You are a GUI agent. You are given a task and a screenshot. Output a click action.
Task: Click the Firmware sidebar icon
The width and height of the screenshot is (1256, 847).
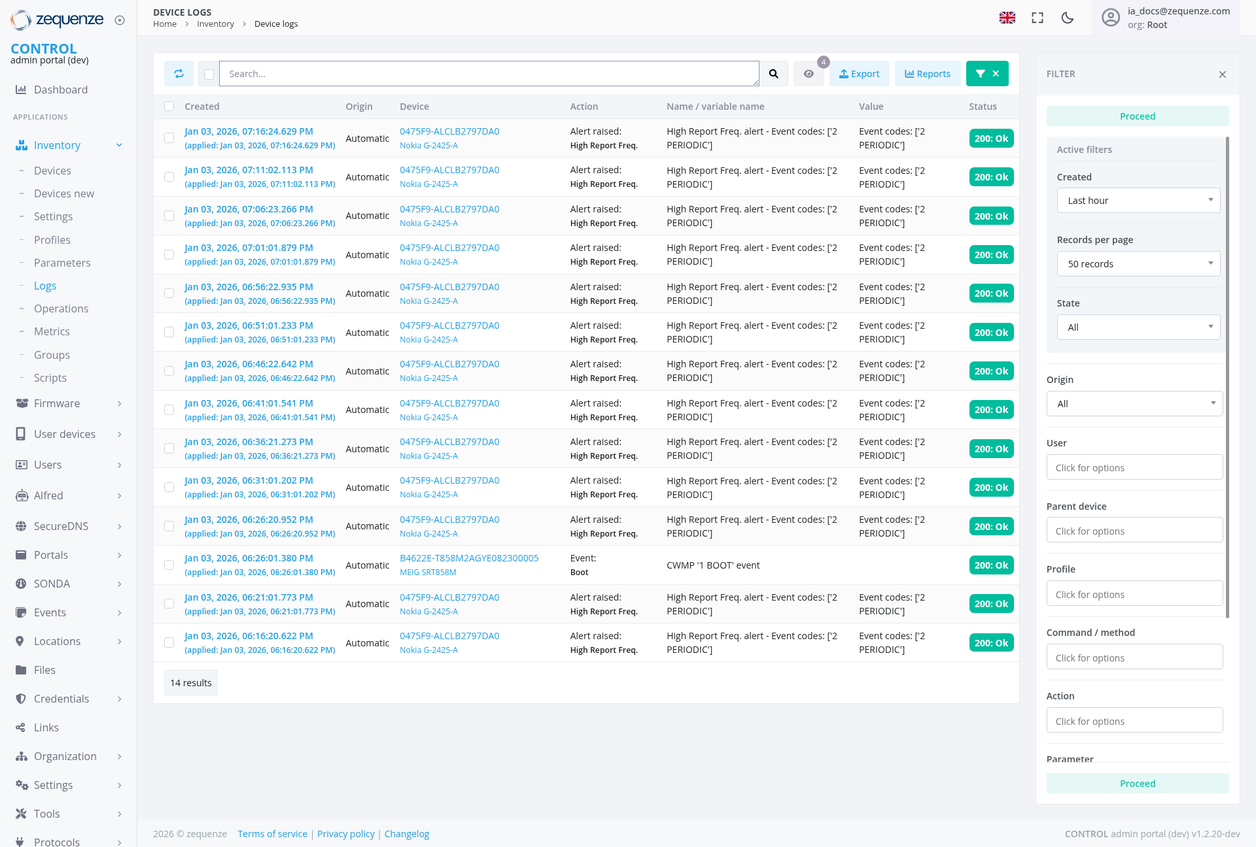pos(22,403)
